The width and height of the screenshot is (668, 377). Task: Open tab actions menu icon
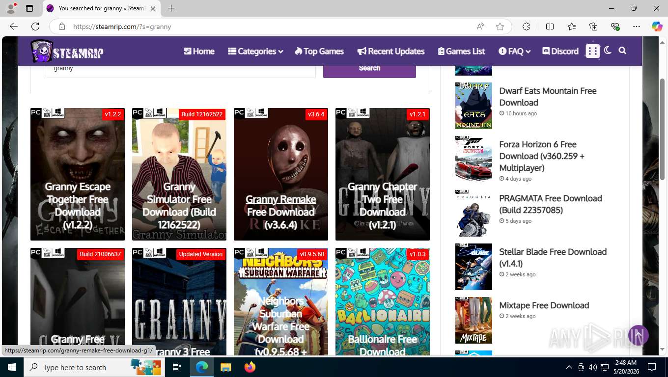pos(29,8)
